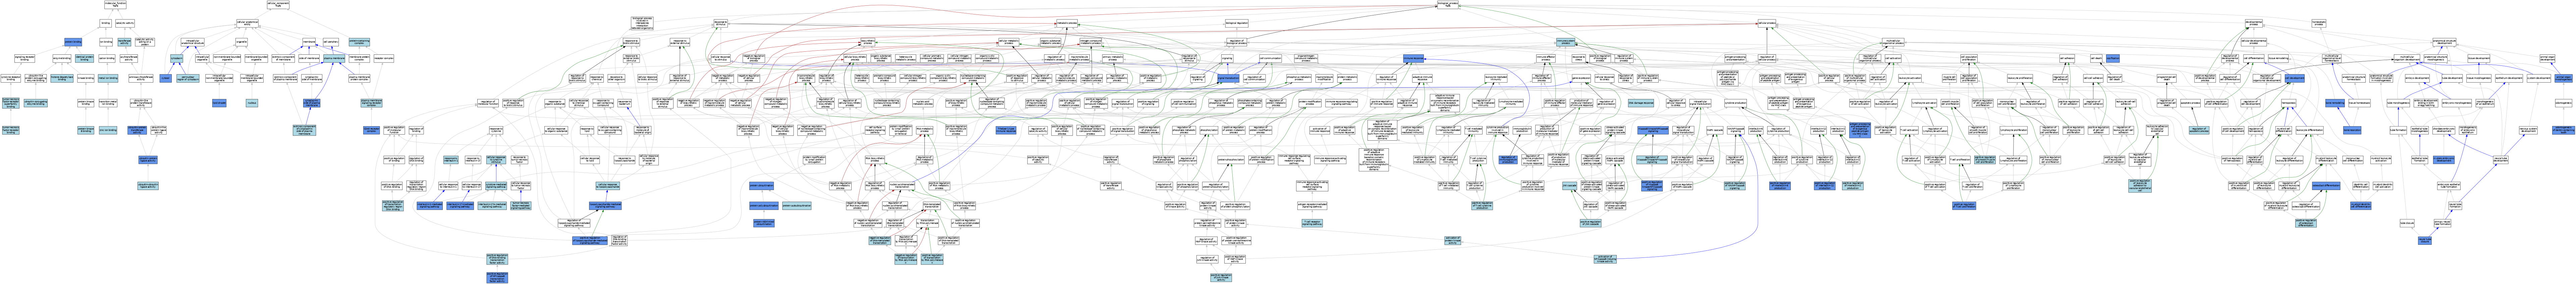
Task: Click the 'kinase binding' node
Action: tap(86, 78)
